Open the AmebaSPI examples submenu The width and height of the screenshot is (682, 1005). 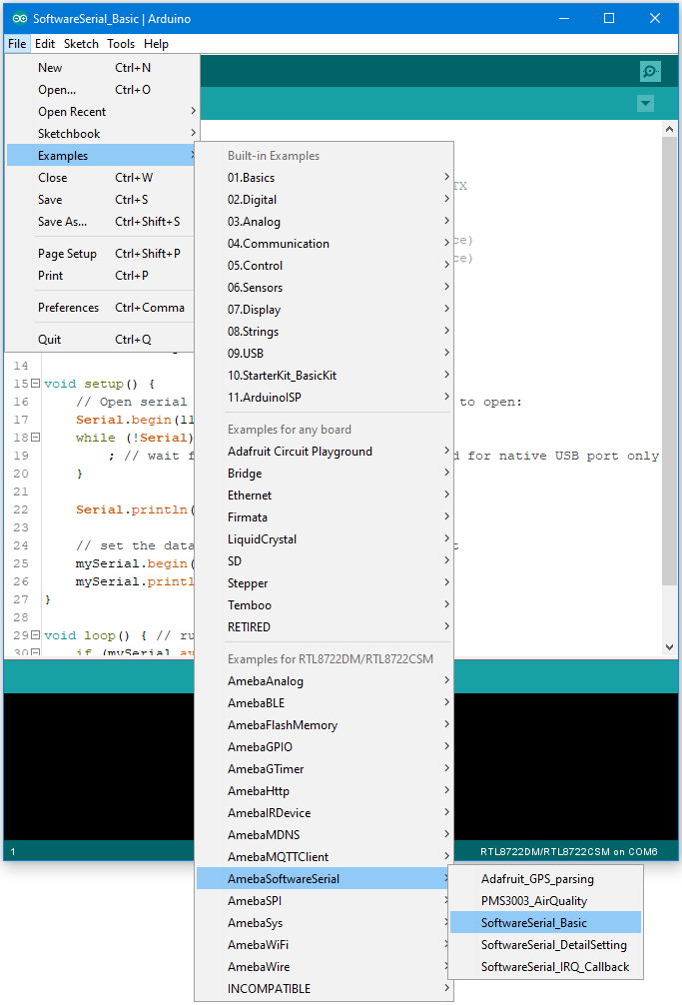tap(325, 900)
